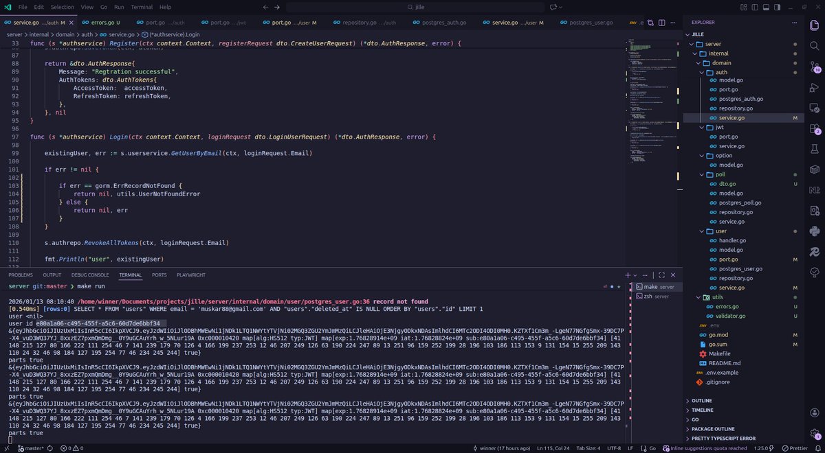Switch to the PROBLEMS panel tab
The image size is (825, 453).
(x=21, y=275)
